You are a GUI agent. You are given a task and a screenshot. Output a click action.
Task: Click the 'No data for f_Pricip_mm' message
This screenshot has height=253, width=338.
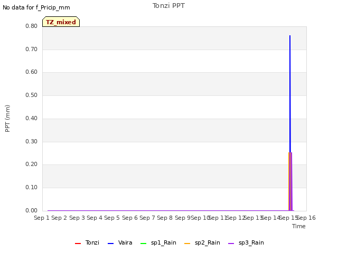(x=36, y=7)
